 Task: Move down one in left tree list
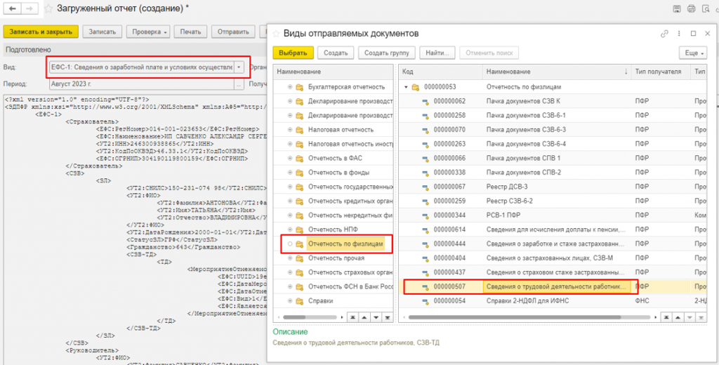[376, 317]
